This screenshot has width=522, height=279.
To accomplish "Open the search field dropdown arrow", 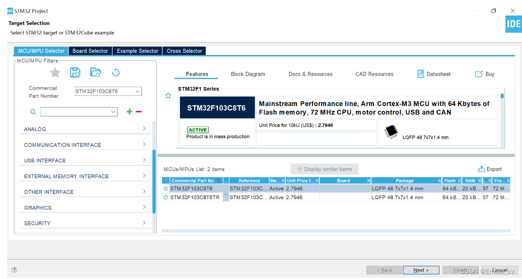I will point(113,112).
